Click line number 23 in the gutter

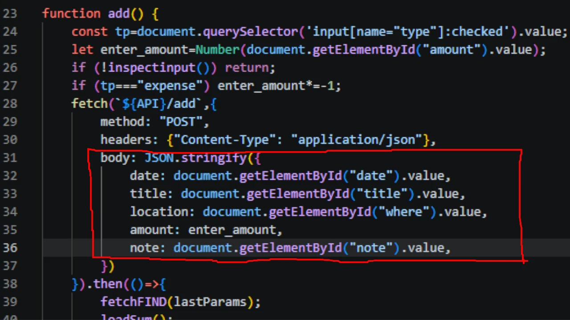9,14
